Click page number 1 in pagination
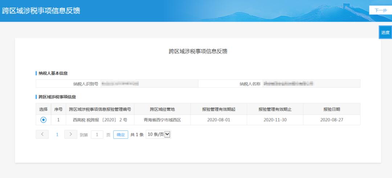The width and height of the screenshot is (392, 178). pos(57,134)
